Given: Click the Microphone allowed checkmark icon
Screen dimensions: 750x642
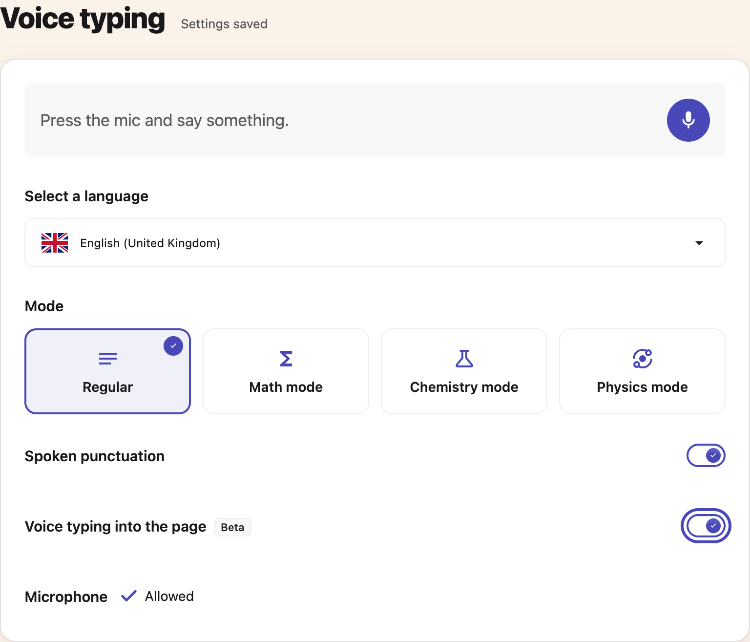Looking at the screenshot, I should 129,596.
